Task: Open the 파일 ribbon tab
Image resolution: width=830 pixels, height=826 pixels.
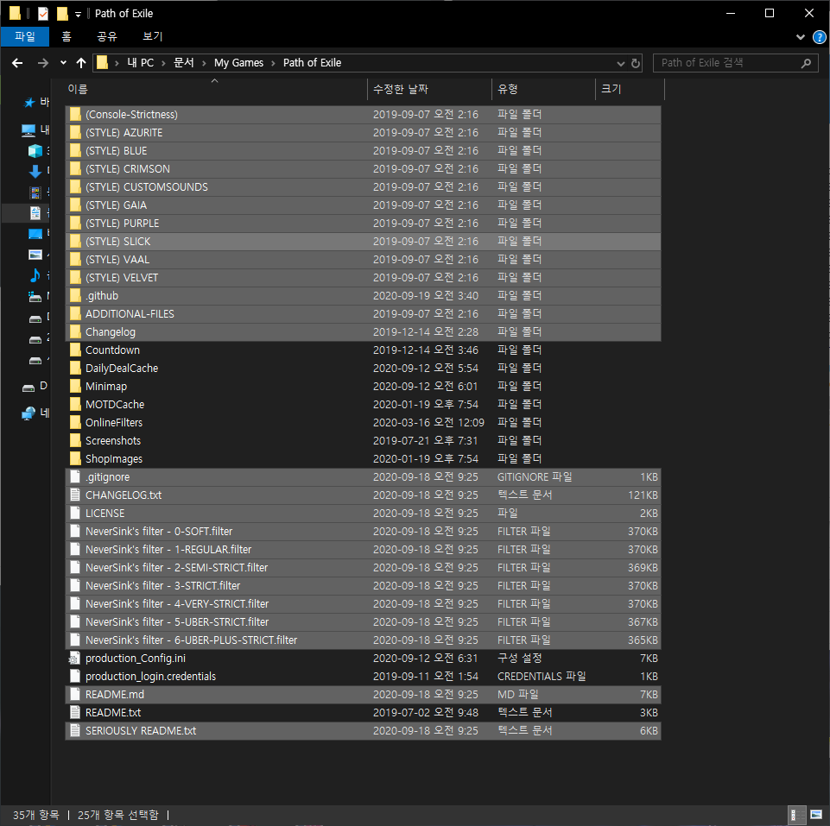Action: click(x=25, y=36)
